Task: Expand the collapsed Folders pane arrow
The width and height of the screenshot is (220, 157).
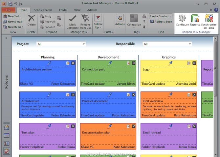Action: (x=6, y=38)
